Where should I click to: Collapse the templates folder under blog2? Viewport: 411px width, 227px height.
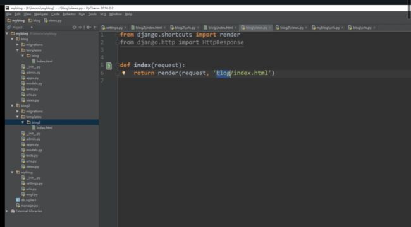pyautogui.click(x=18, y=117)
